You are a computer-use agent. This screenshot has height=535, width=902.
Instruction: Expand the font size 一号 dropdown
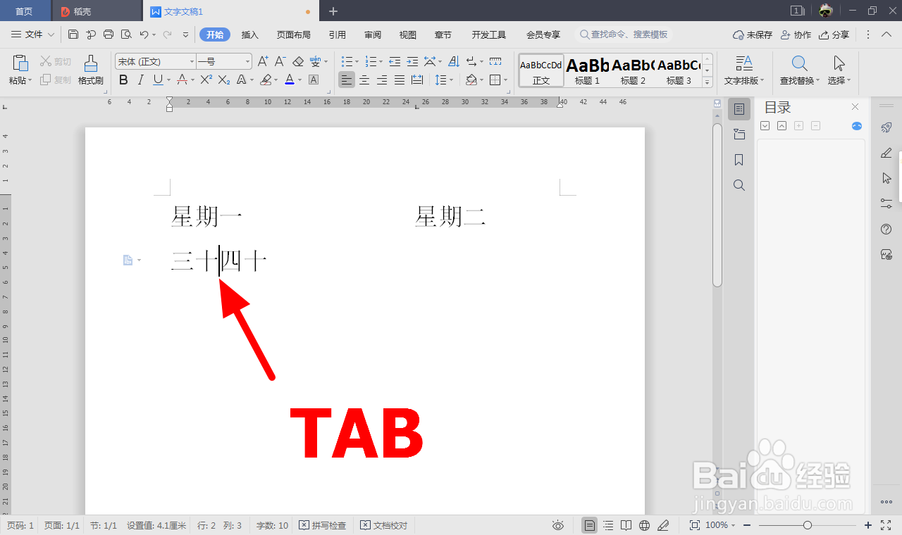click(247, 61)
